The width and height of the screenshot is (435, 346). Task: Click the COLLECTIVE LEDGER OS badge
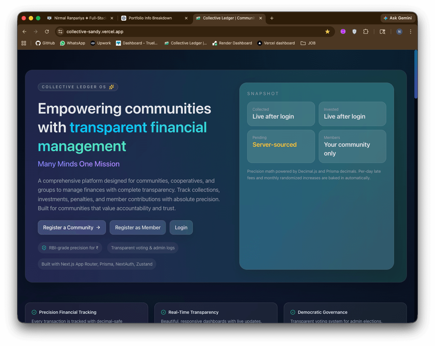click(x=78, y=87)
